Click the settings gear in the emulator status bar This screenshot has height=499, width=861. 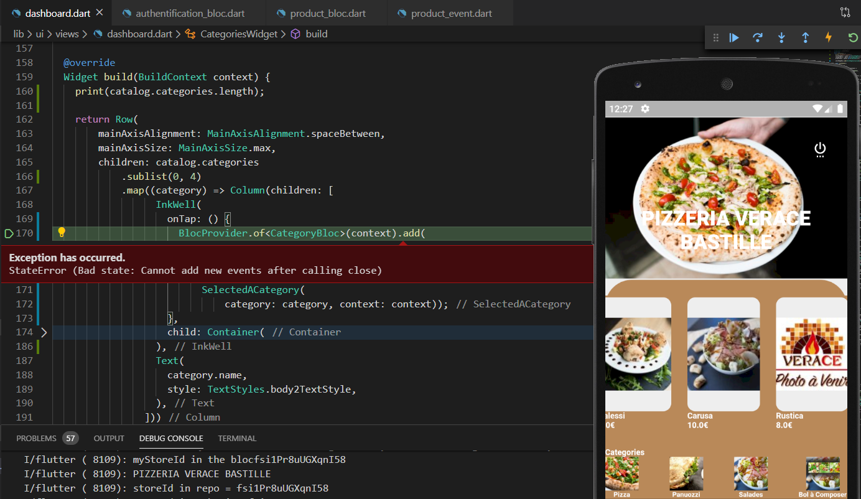(645, 109)
